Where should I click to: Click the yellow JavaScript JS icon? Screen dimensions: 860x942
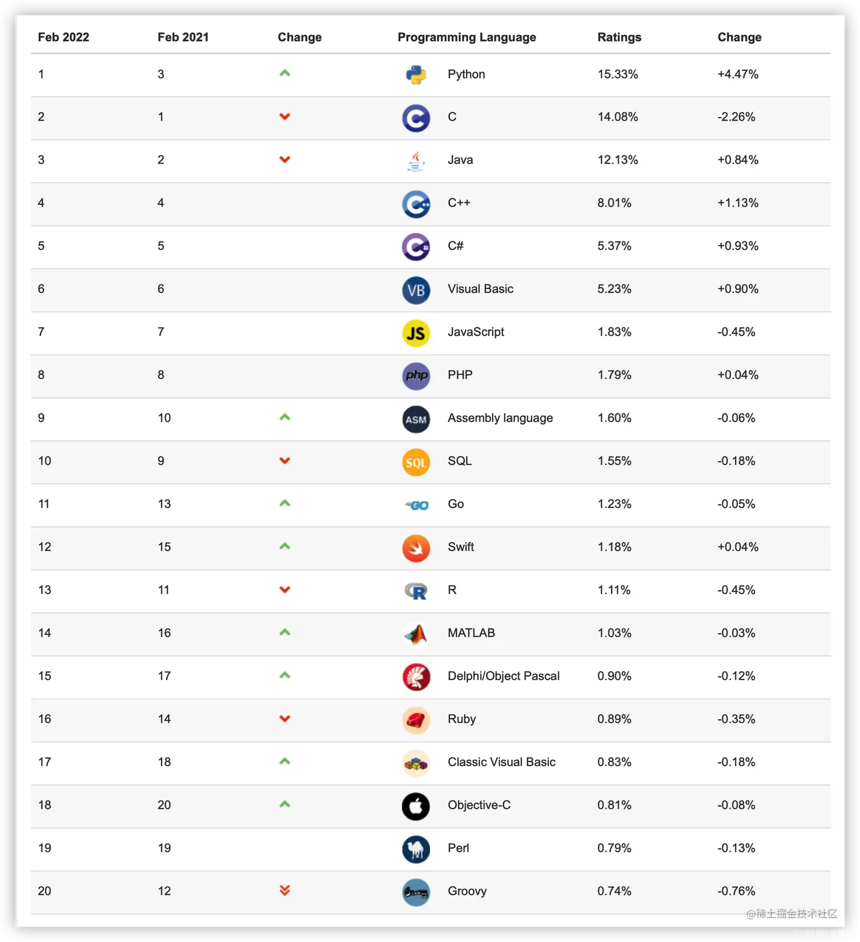point(416,333)
